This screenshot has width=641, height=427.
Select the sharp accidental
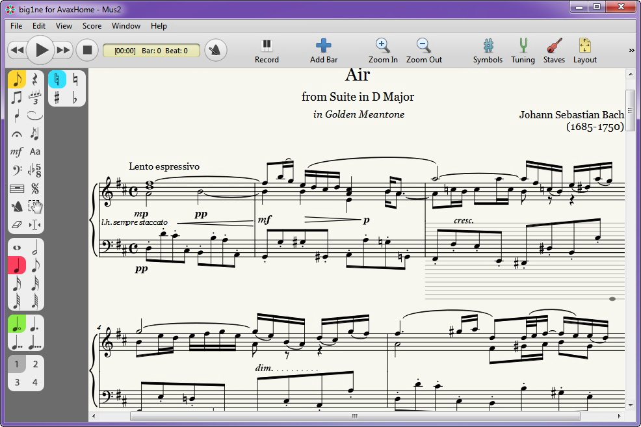[x=57, y=97]
